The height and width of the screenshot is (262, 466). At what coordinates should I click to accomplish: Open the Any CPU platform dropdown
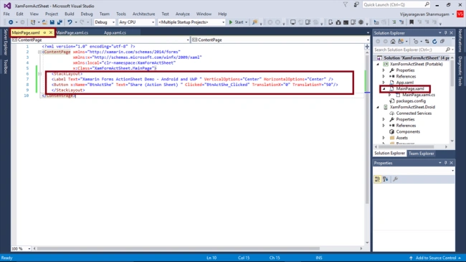136,22
